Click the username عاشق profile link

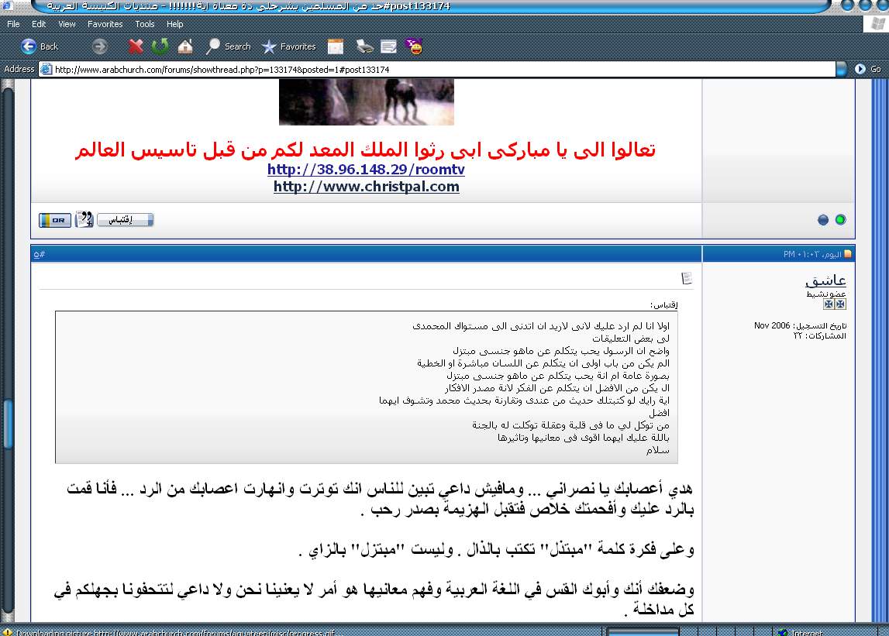(825, 280)
